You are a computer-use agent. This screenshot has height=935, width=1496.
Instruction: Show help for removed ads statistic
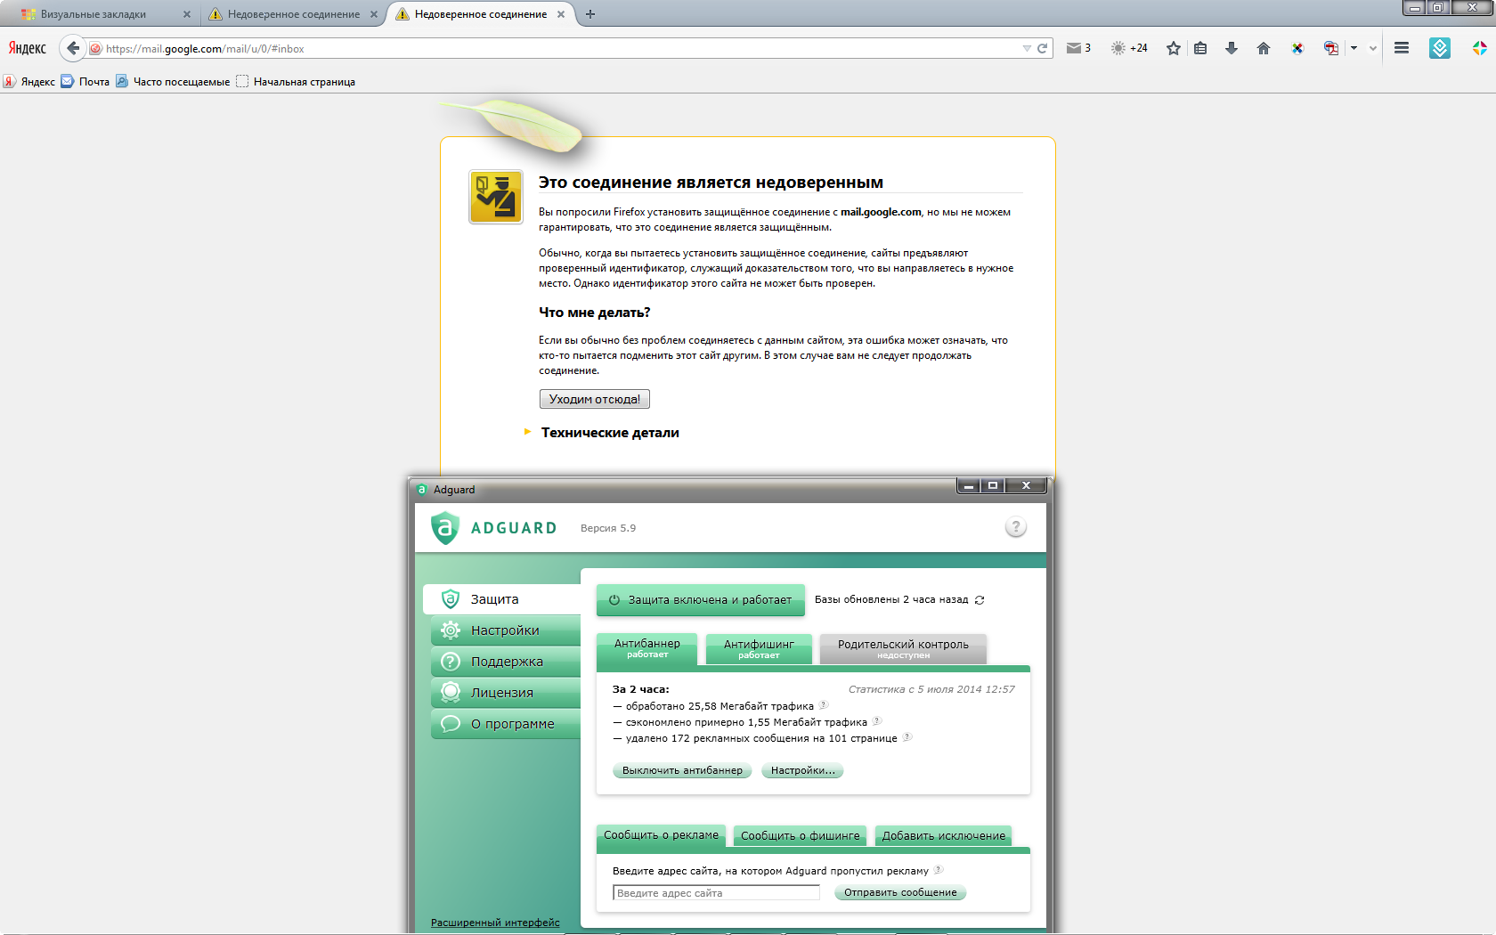(x=907, y=737)
